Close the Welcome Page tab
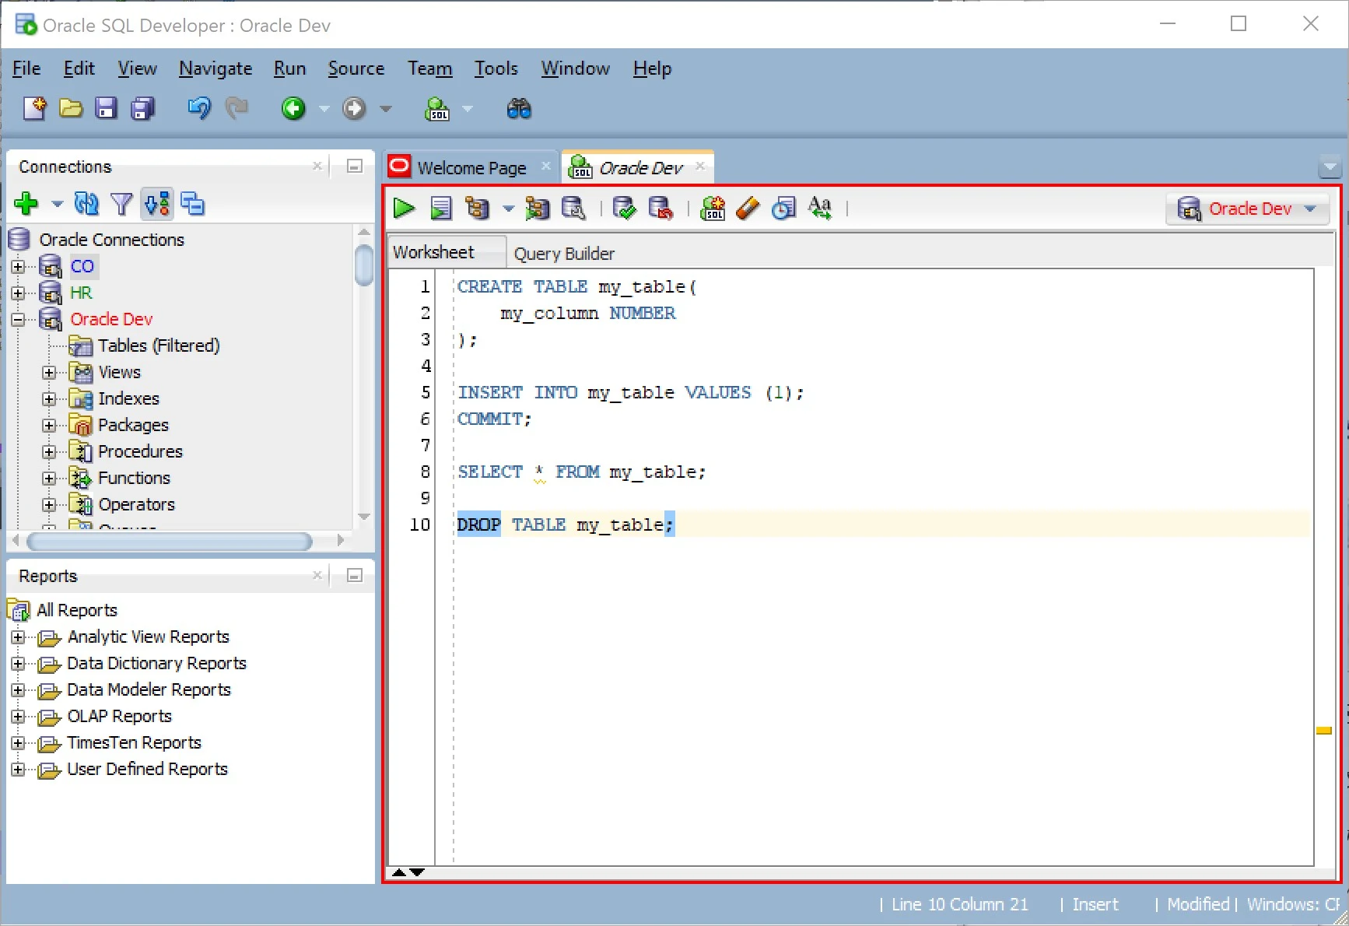Screen dimensions: 1349x926 point(546,166)
